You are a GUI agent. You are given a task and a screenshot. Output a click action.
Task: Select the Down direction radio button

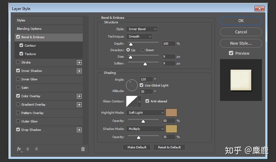(143, 50)
